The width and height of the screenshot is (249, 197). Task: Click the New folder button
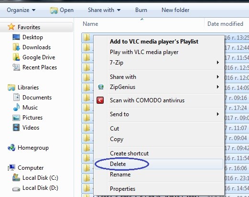[175, 10]
